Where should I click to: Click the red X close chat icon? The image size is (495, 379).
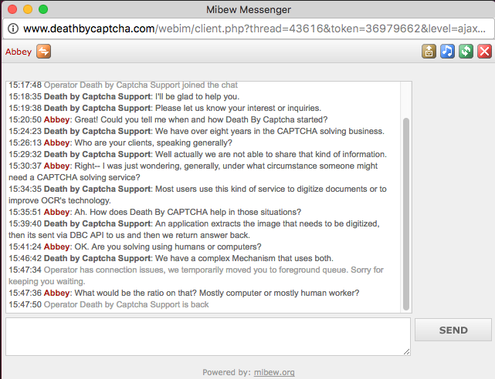[x=485, y=52]
